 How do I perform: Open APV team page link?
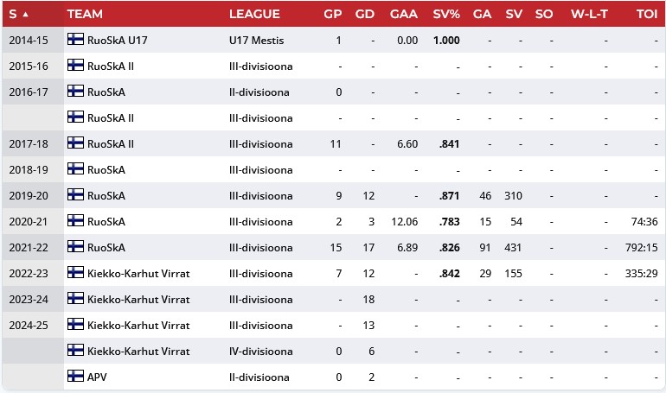pos(98,377)
